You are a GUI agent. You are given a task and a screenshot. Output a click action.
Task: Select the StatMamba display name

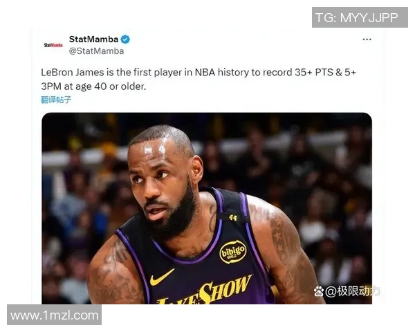(93, 39)
